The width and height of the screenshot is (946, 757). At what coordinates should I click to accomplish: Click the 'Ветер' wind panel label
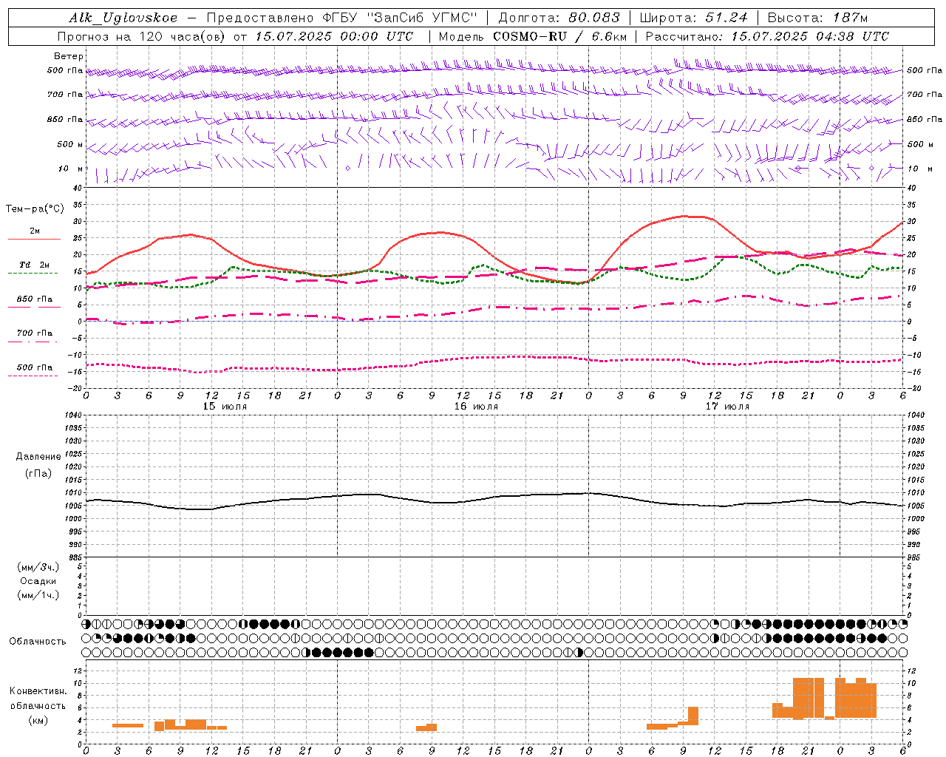pos(69,56)
